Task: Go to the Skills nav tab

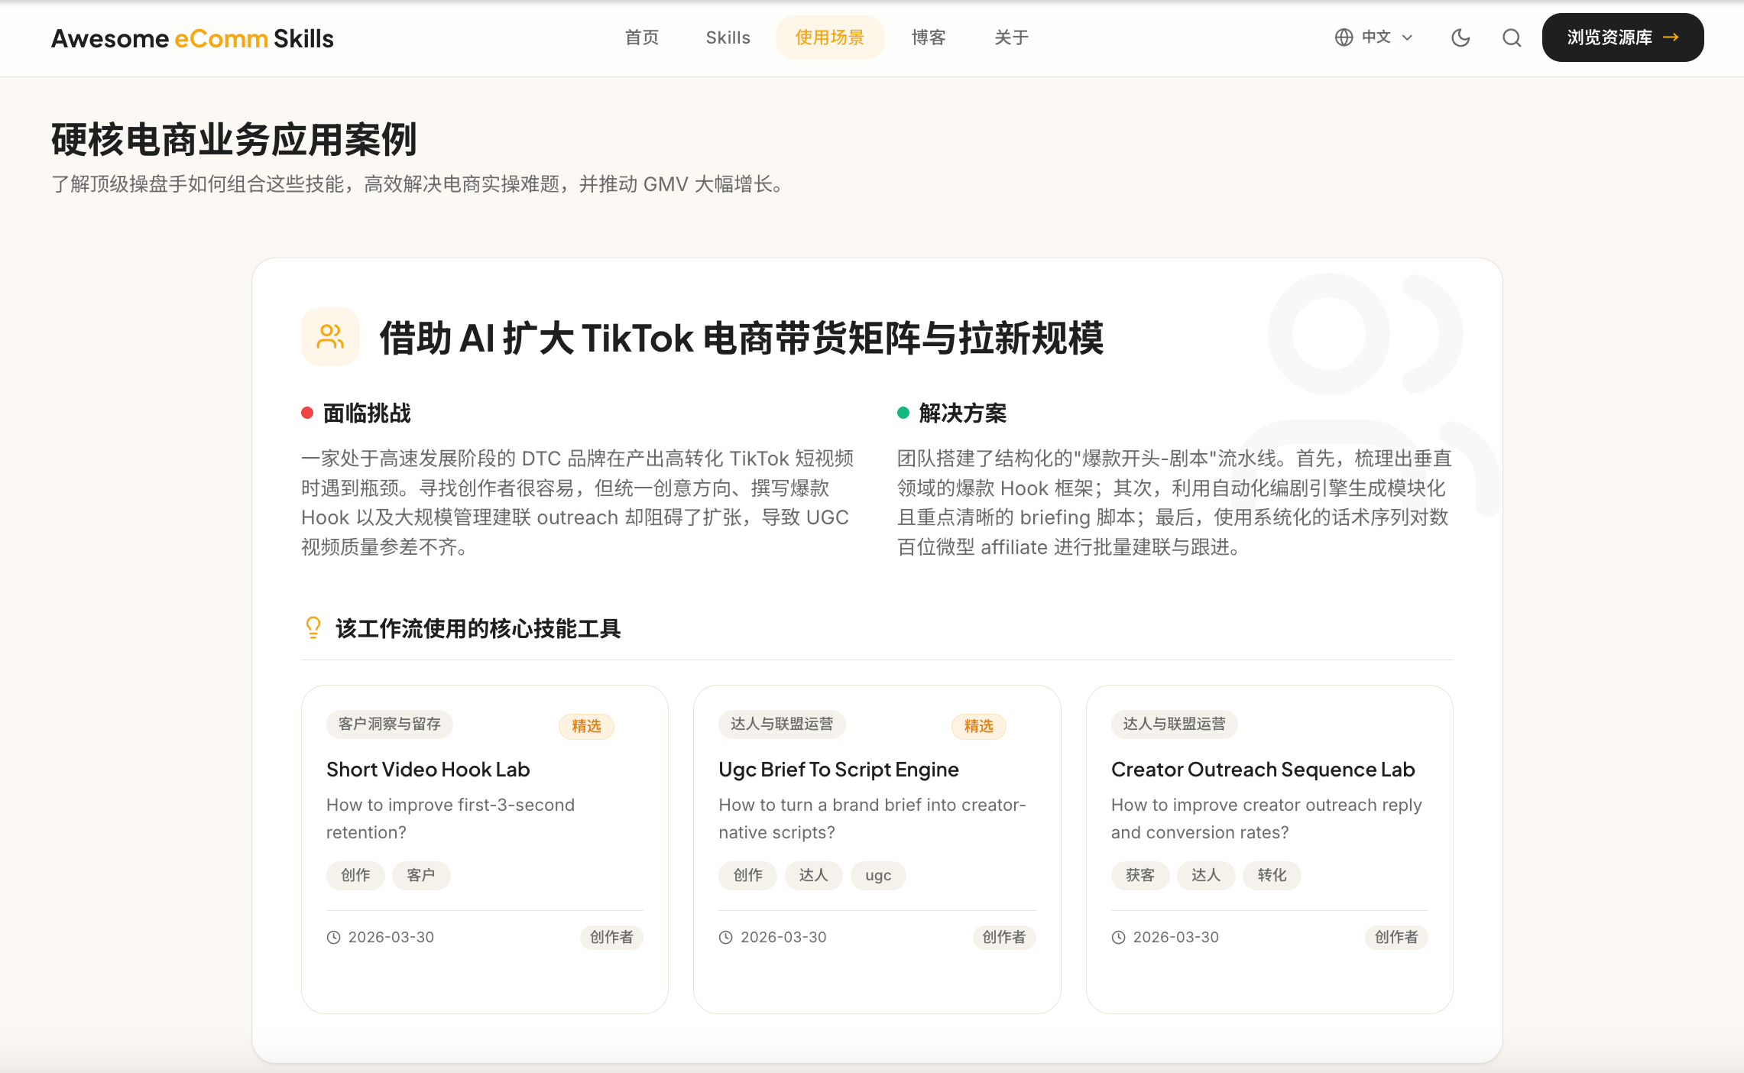Action: point(728,37)
